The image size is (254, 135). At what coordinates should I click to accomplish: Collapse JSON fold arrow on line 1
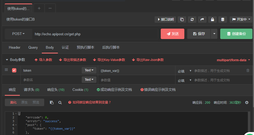pyautogui.click(x=16, y=114)
